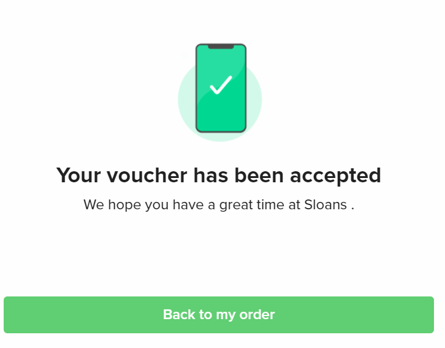
Task: Click the 'Your voucher has been accepted' heading
Action: tap(219, 176)
